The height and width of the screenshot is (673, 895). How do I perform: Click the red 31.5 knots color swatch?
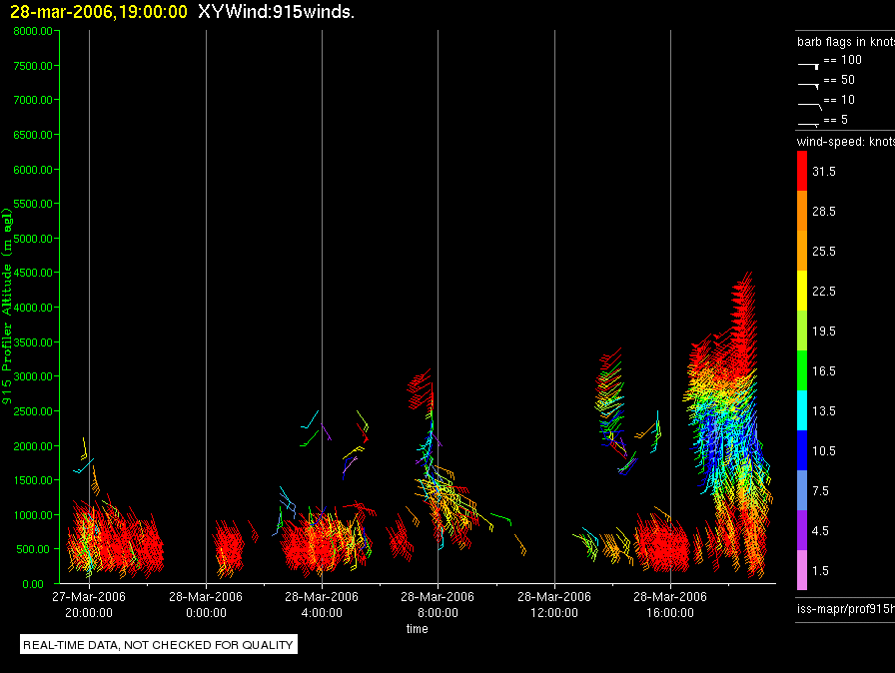(x=802, y=171)
